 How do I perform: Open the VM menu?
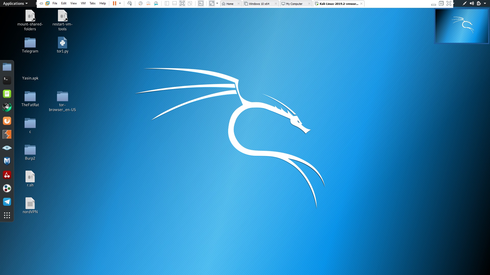pyautogui.click(x=83, y=3)
